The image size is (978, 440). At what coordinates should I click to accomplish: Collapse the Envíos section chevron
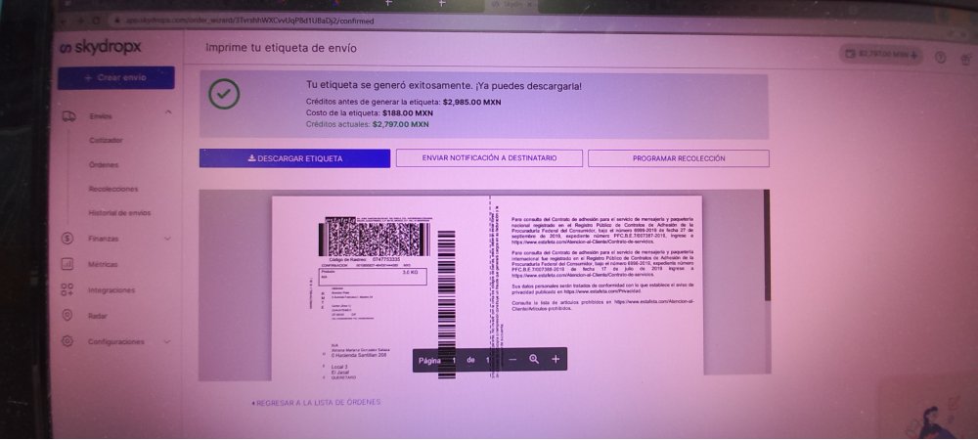coord(167,112)
